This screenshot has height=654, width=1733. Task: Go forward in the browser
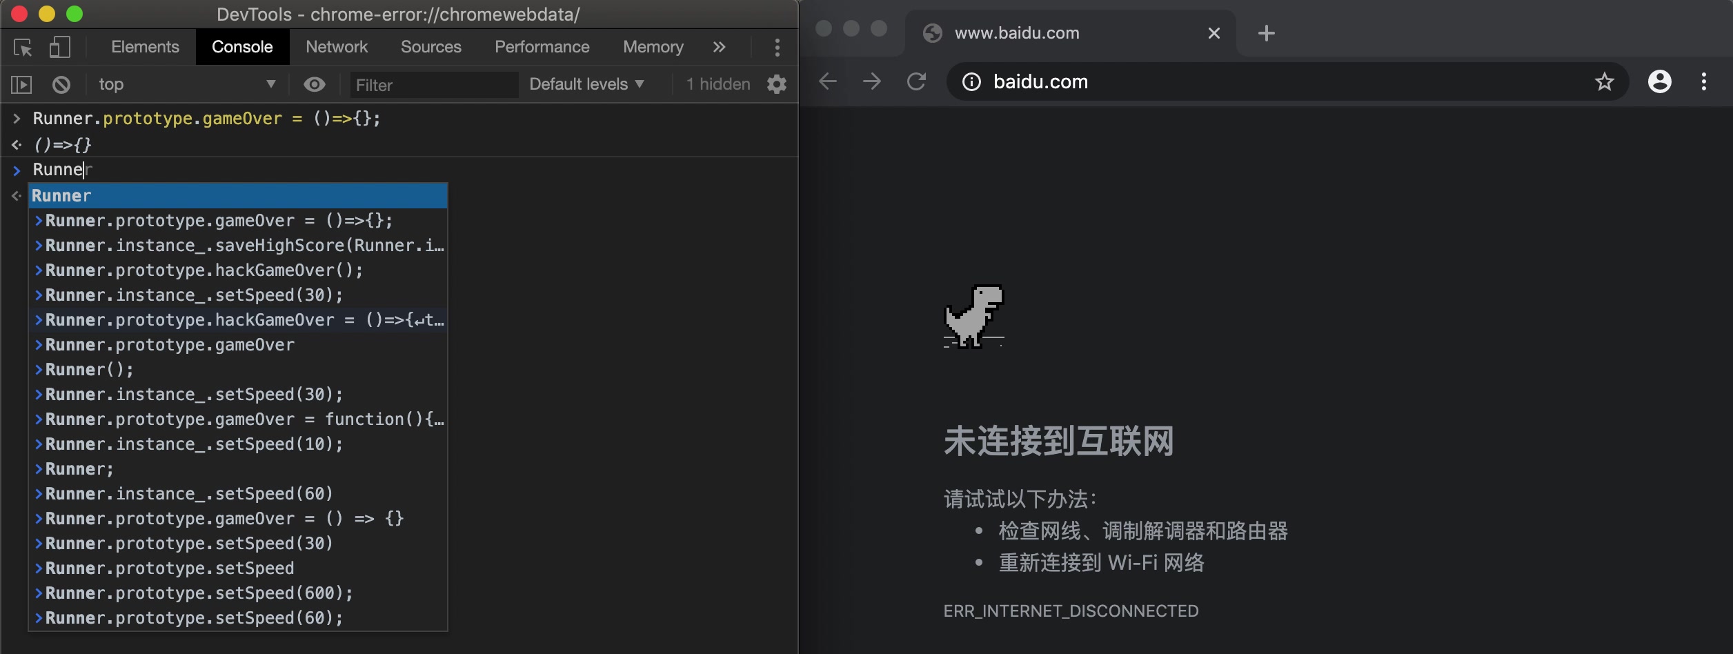click(x=872, y=82)
